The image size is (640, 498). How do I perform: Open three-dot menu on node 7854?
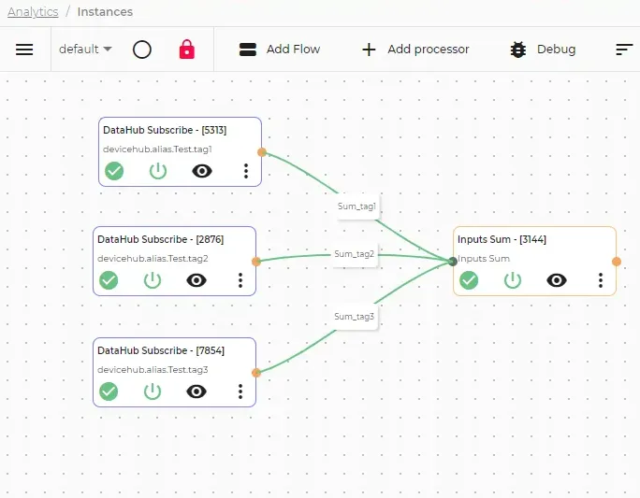(x=240, y=391)
